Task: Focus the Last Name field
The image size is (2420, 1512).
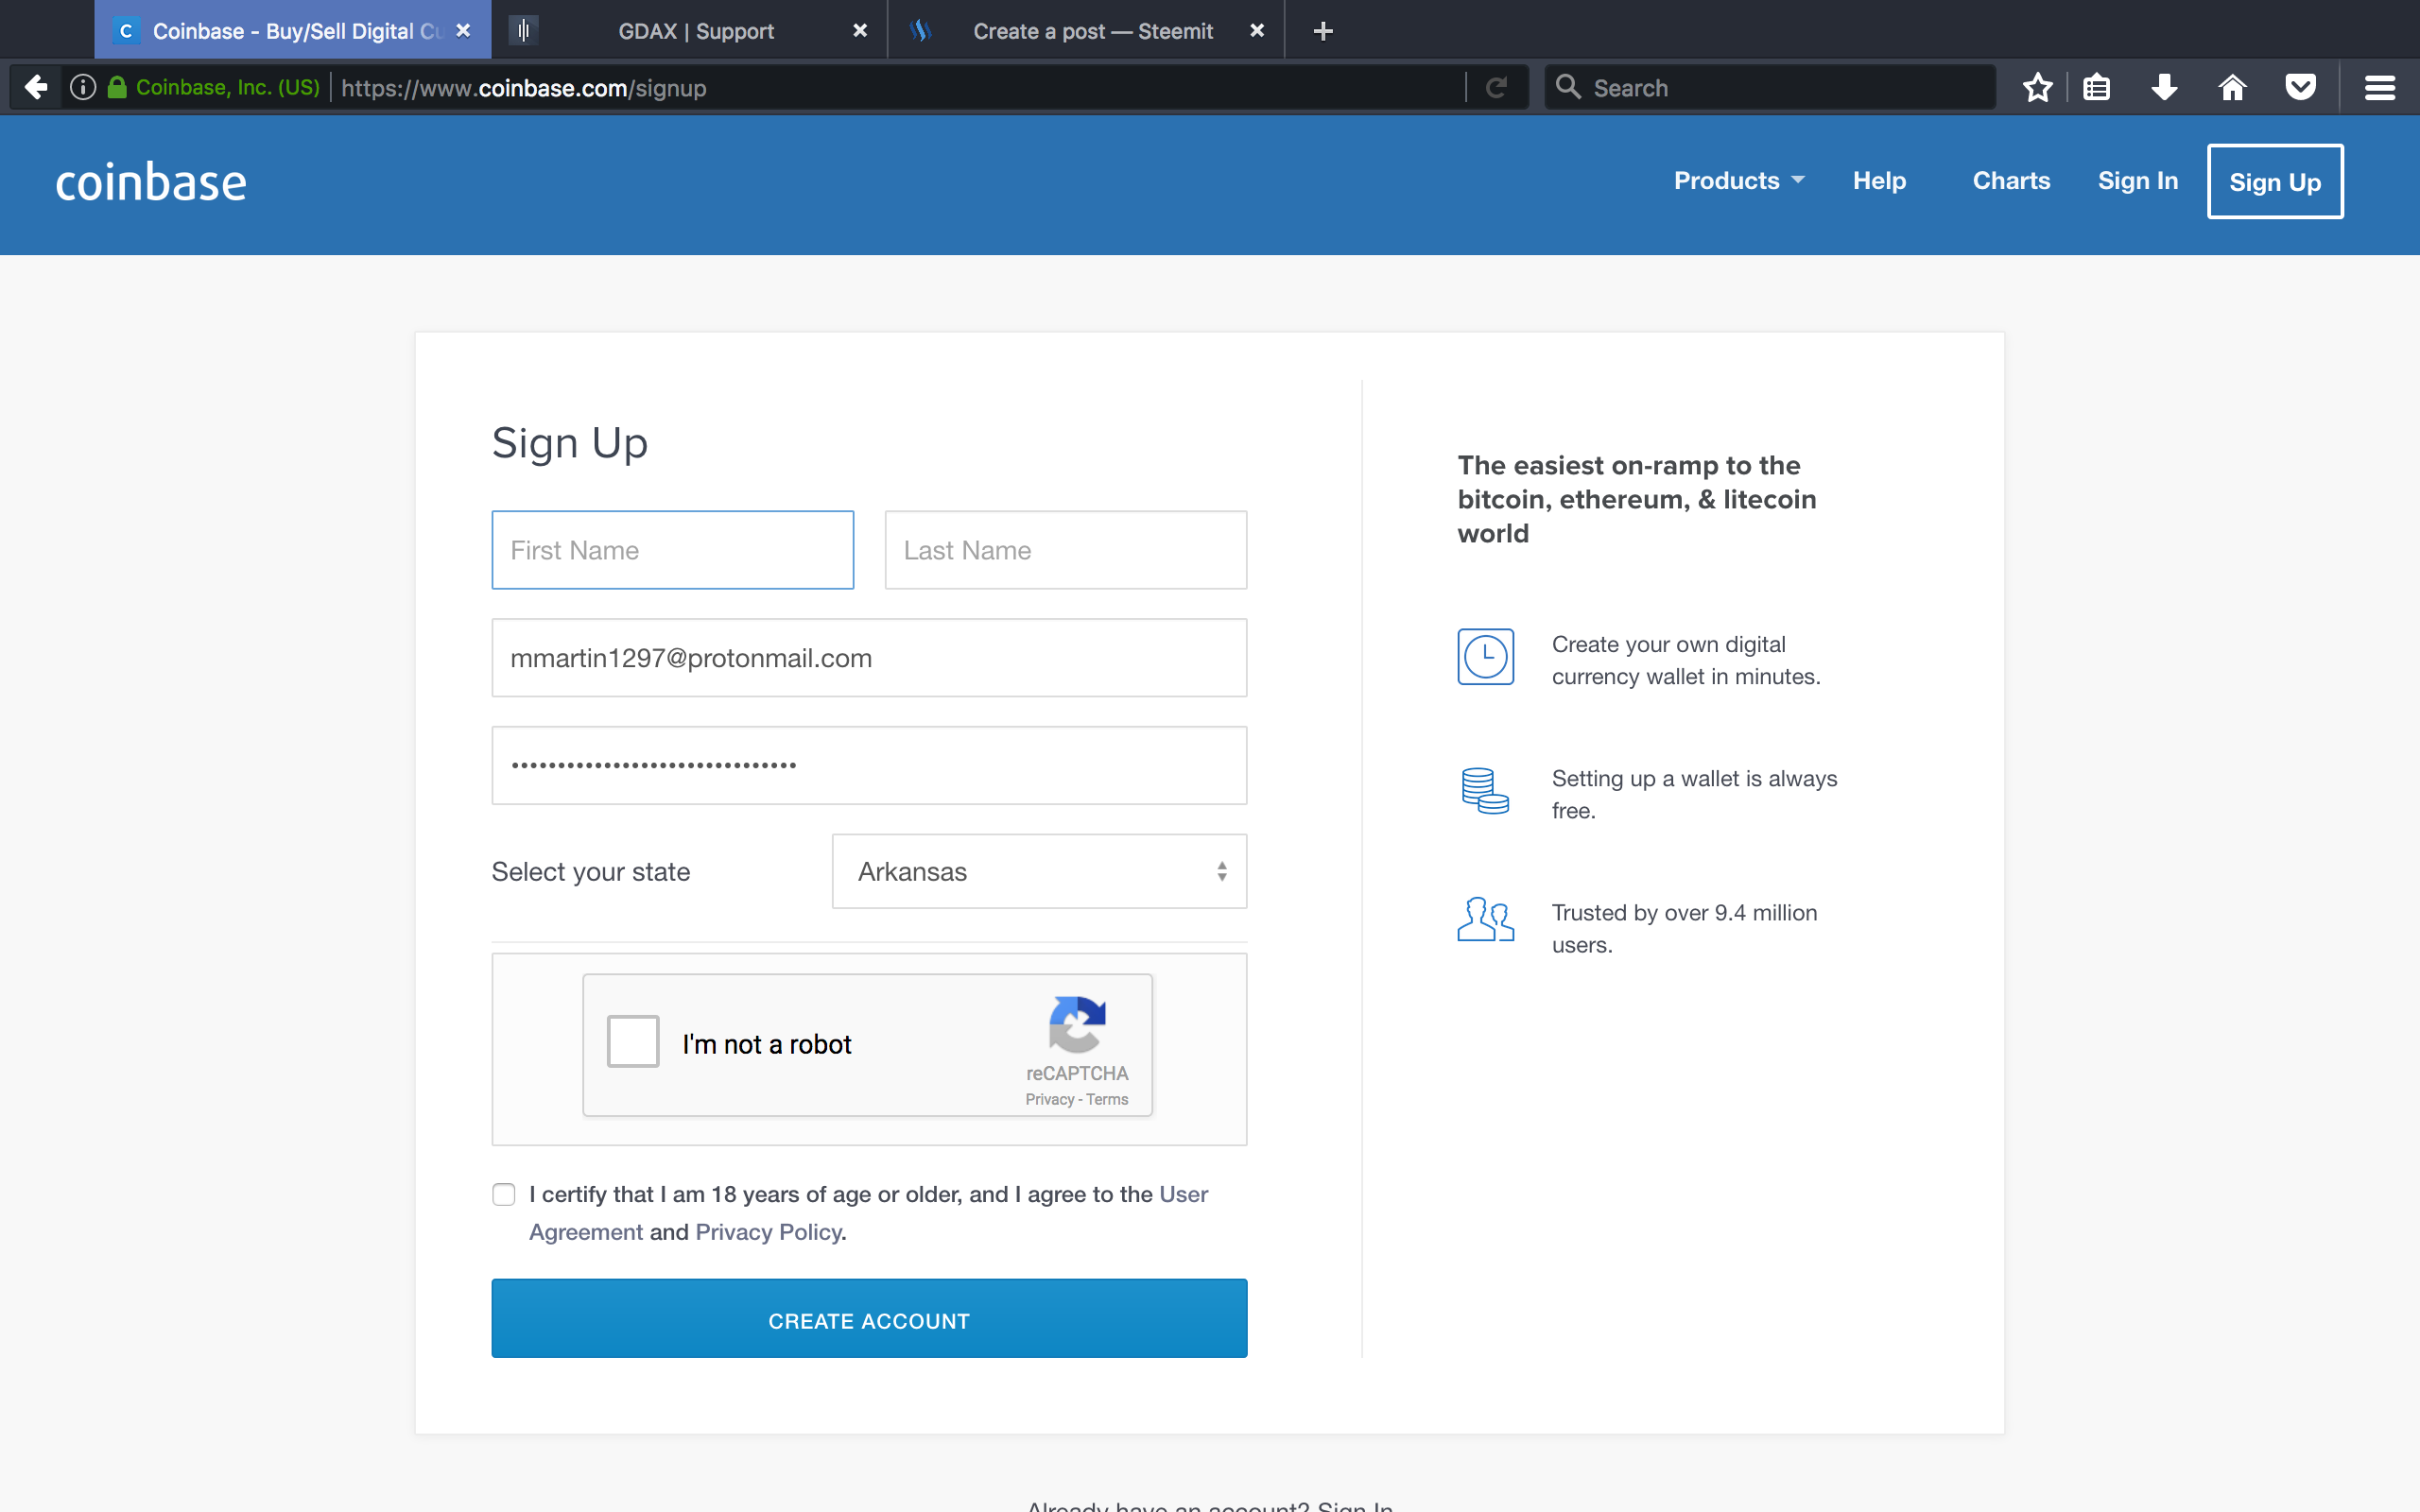Action: 1065,550
